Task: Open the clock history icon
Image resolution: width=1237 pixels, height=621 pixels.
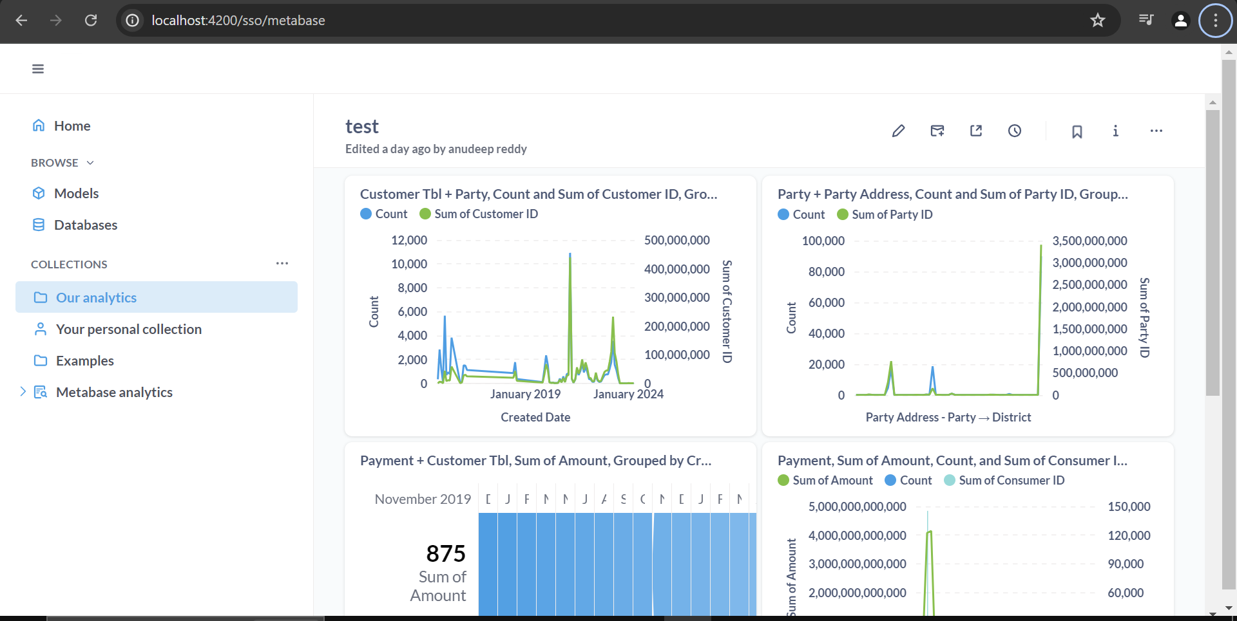Action: pos(1015,131)
